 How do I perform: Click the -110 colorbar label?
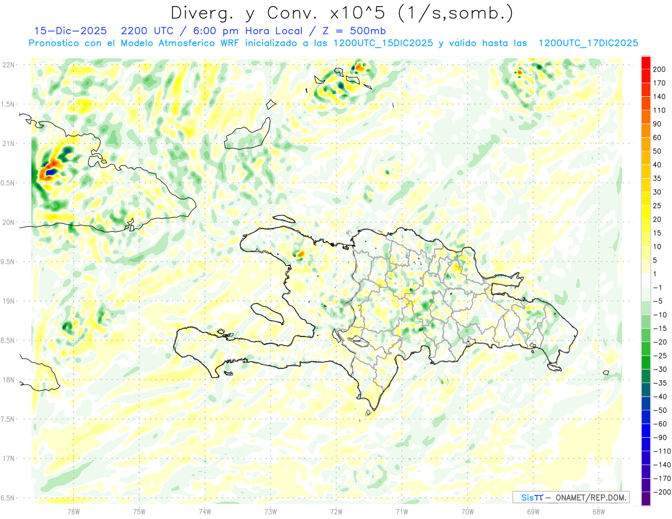(x=662, y=451)
